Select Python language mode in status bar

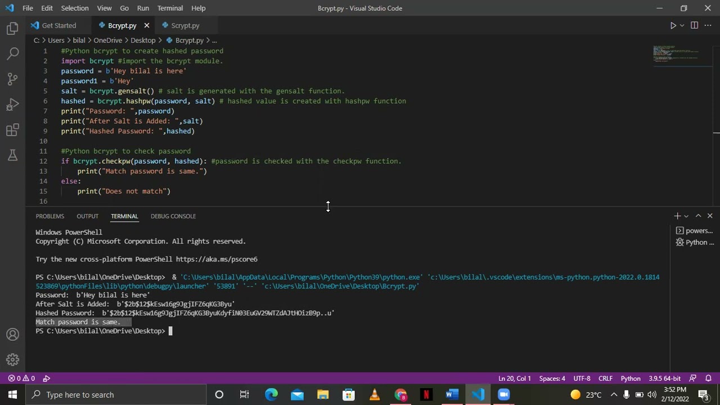(x=631, y=379)
